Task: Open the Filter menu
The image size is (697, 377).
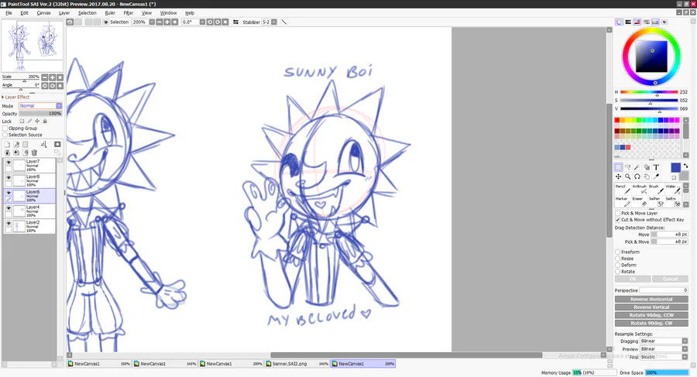Action: click(129, 13)
